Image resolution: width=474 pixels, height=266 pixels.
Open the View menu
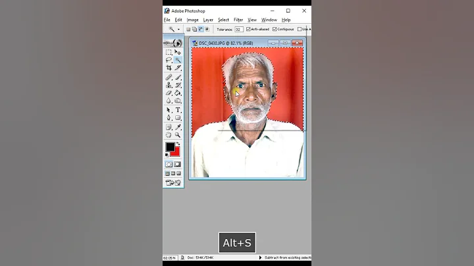[252, 20]
